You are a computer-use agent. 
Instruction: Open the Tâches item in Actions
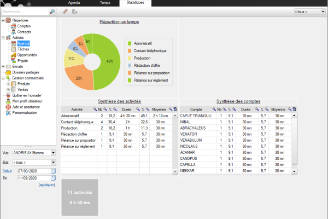[x=24, y=49]
